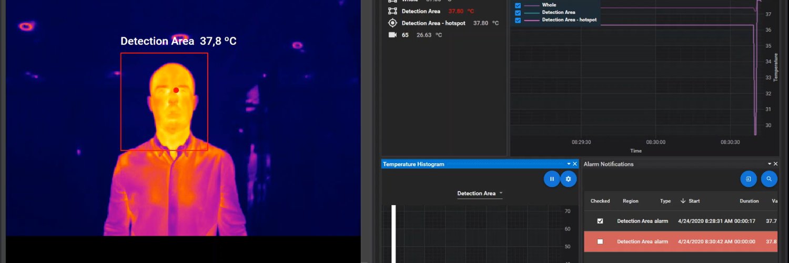Screen dimensions: 789x263
Task: Sort alarms by Start column
Action: 694,201
